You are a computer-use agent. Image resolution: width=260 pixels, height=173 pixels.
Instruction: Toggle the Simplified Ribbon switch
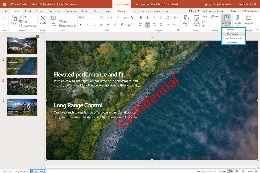coord(208,4)
